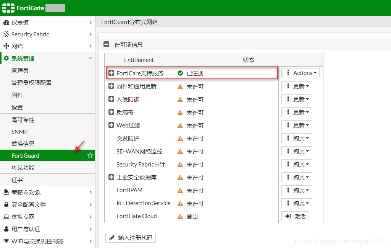Open the 更新 dropdown for 反病毒
Image resolution: width=391 pixels, height=248 pixels.
[x=297, y=112]
